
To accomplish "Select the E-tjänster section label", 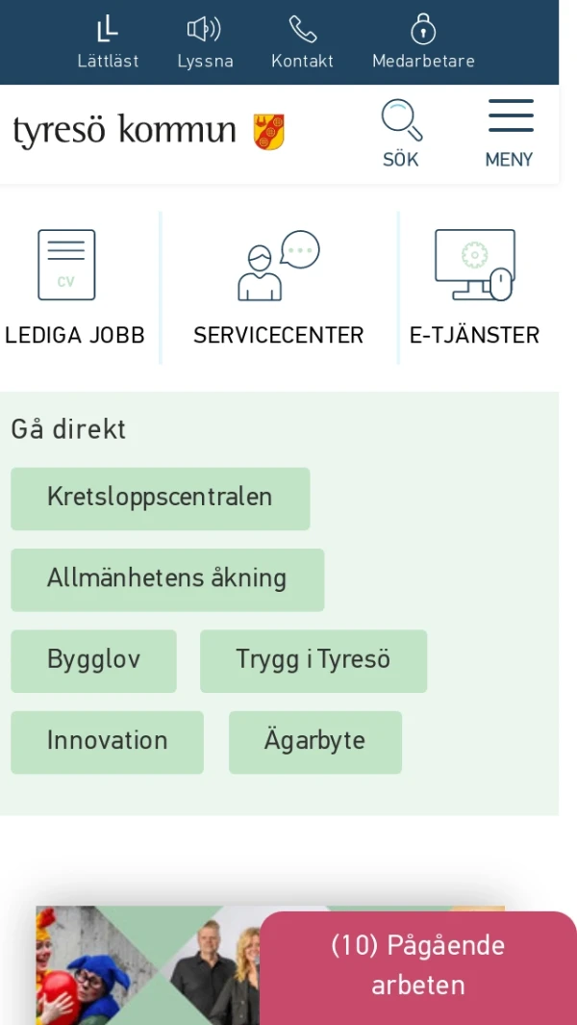I will pyautogui.click(x=473, y=335).
